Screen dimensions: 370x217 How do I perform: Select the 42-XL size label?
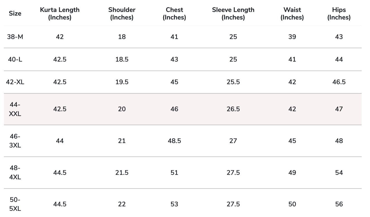[15, 82]
